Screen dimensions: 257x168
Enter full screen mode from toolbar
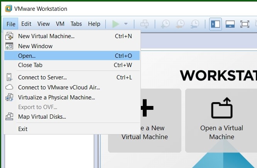245,24
